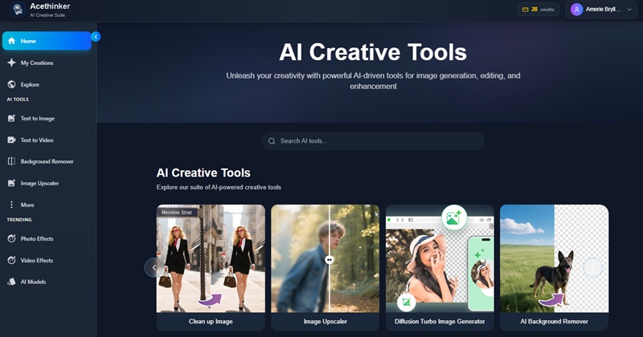Click the Image Upscaler comparison slider handle

tap(329, 259)
